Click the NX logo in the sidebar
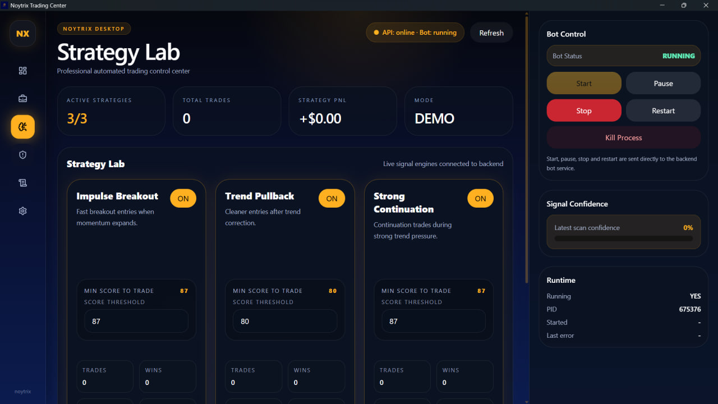The image size is (718, 404). click(x=23, y=34)
